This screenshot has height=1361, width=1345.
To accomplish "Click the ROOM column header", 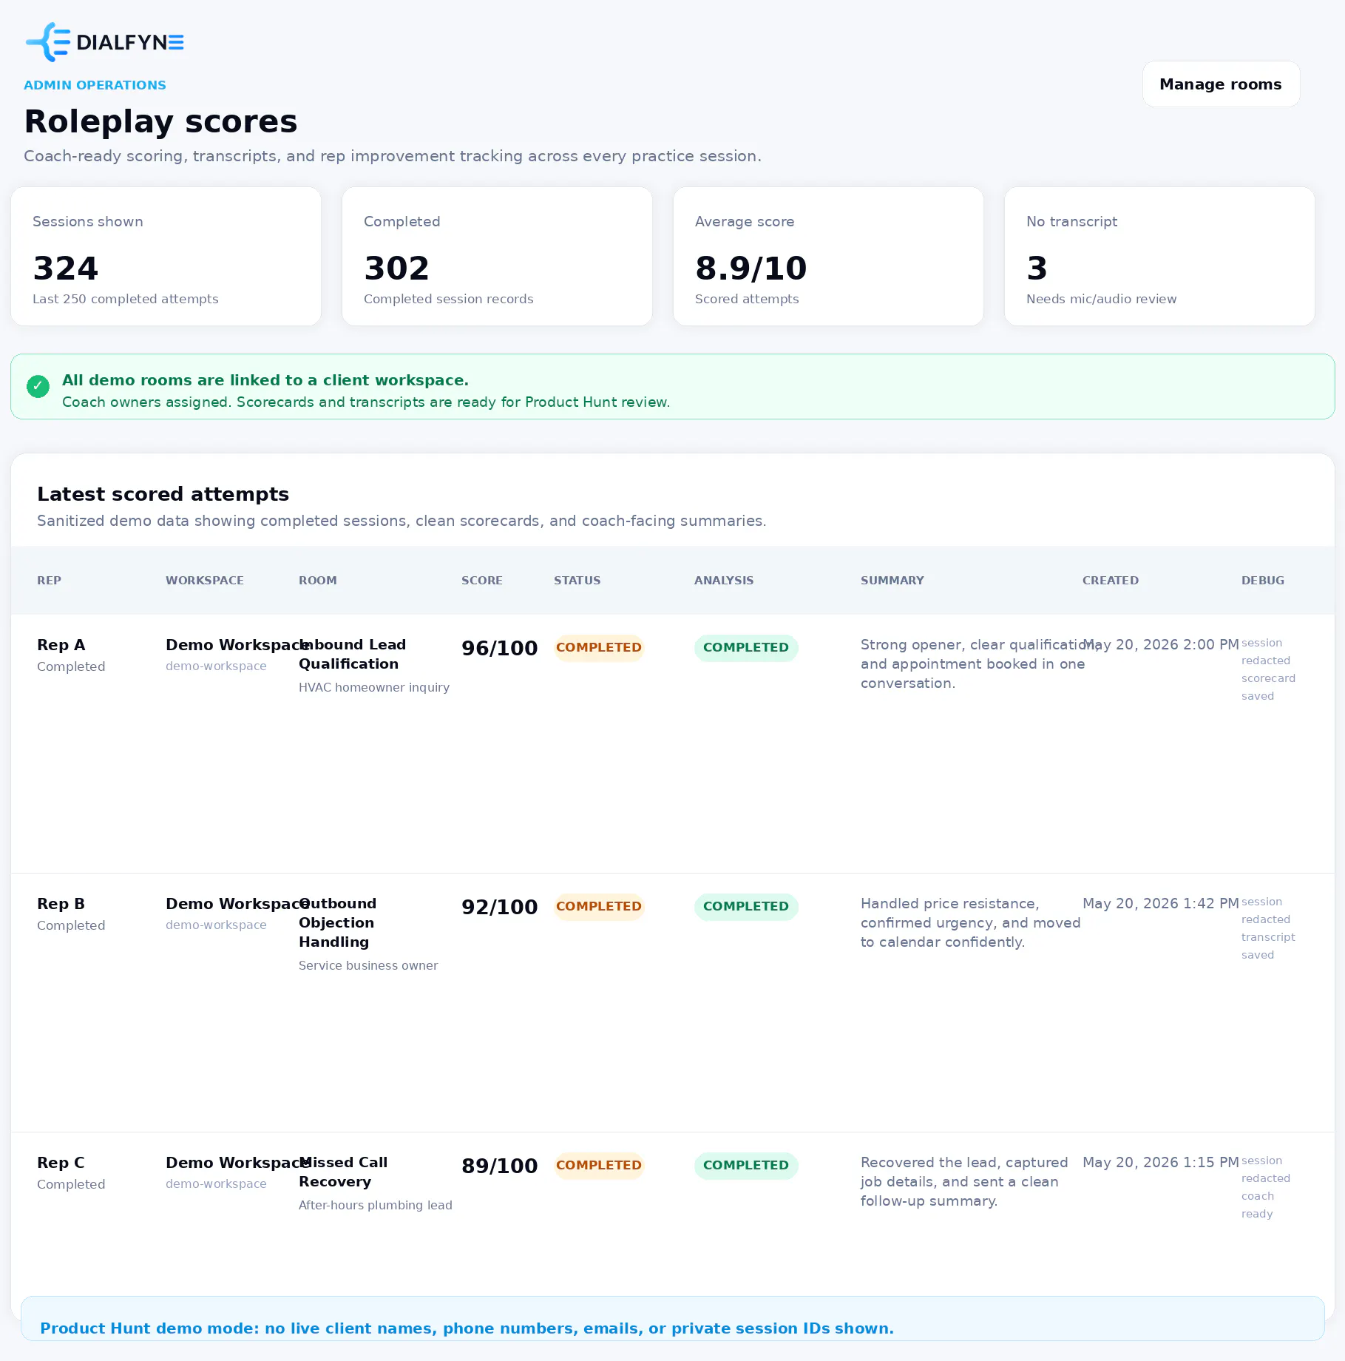I will pos(318,581).
